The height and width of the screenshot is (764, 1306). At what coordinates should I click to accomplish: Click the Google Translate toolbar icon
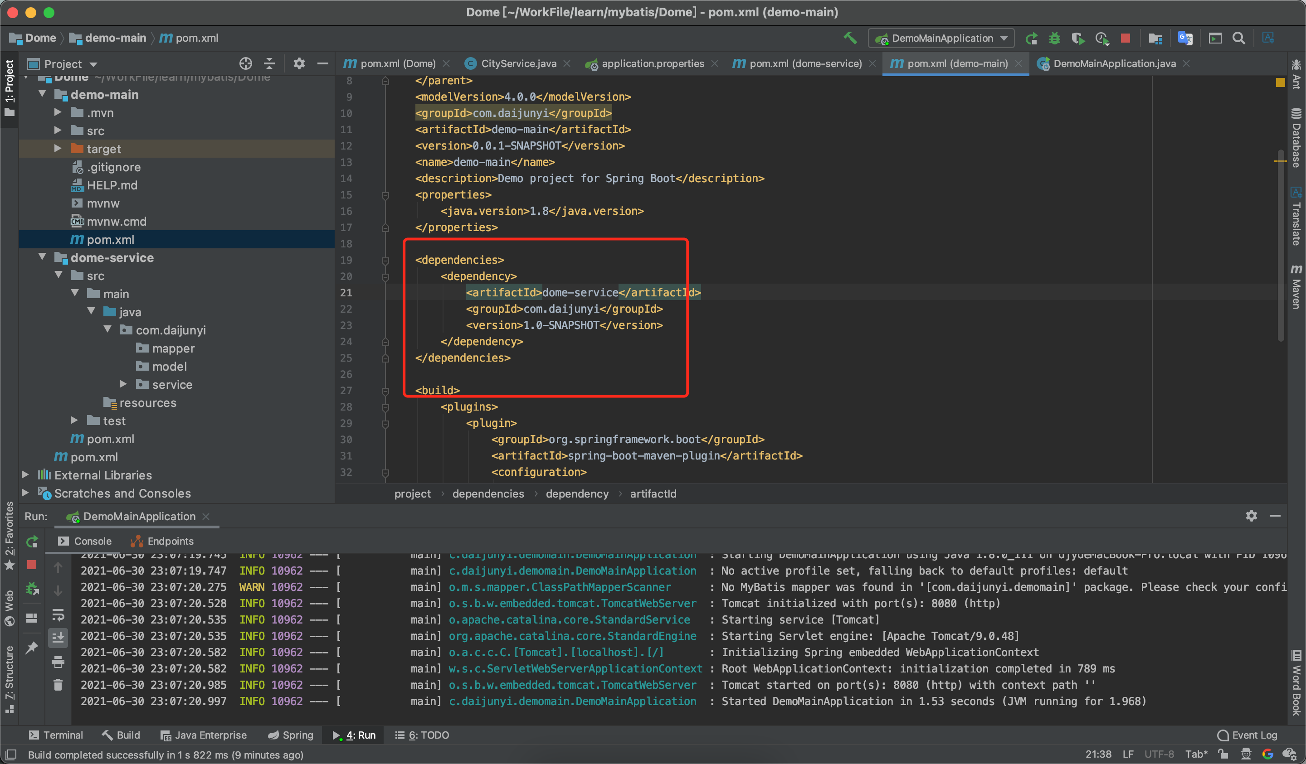click(1185, 39)
